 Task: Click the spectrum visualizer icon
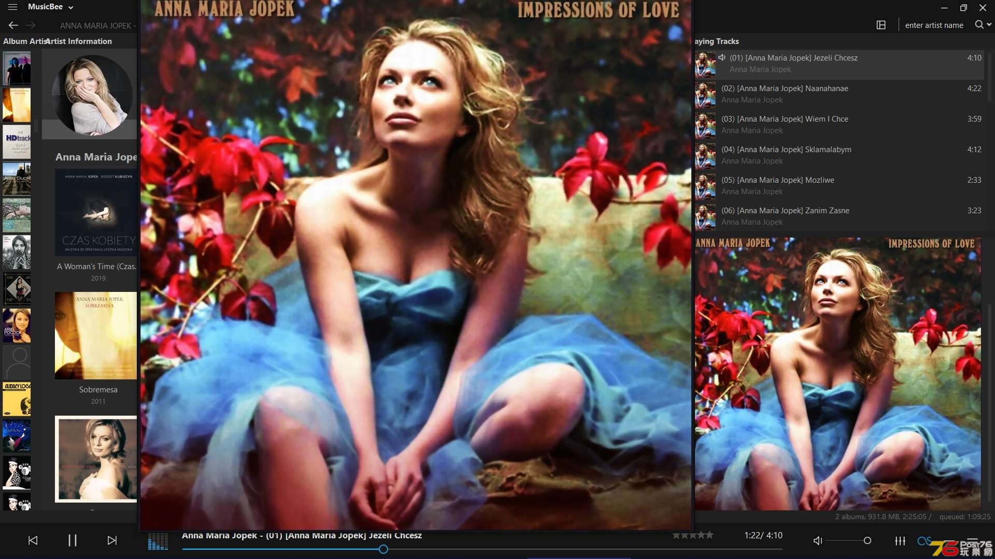tap(158, 541)
